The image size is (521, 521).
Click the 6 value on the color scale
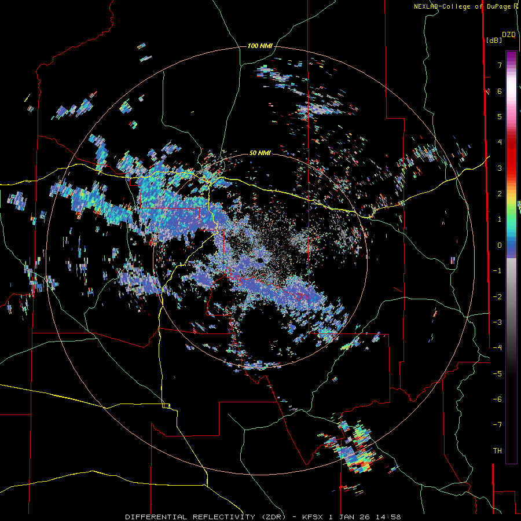[x=500, y=91]
